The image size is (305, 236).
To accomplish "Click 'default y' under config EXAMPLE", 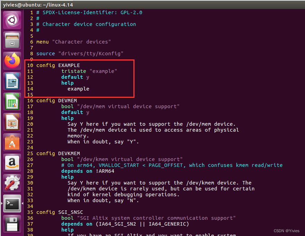I will point(75,77).
